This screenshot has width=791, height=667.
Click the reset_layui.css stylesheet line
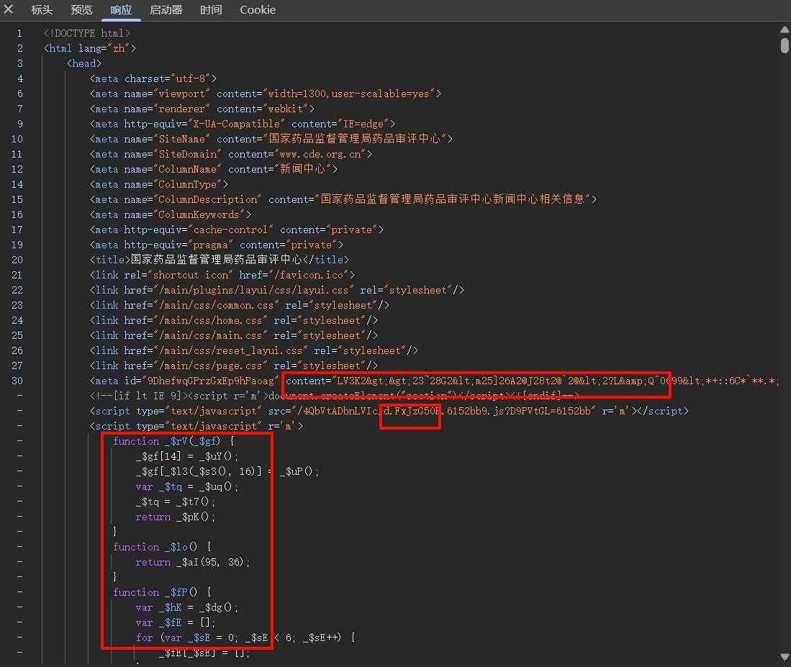click(254, 351)
